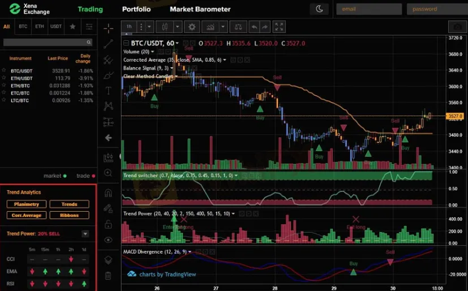Screen dimensions: 468x291
Task: Click the Xena Exchange logo
Action: pyautogui.click(x=29, y=9)
